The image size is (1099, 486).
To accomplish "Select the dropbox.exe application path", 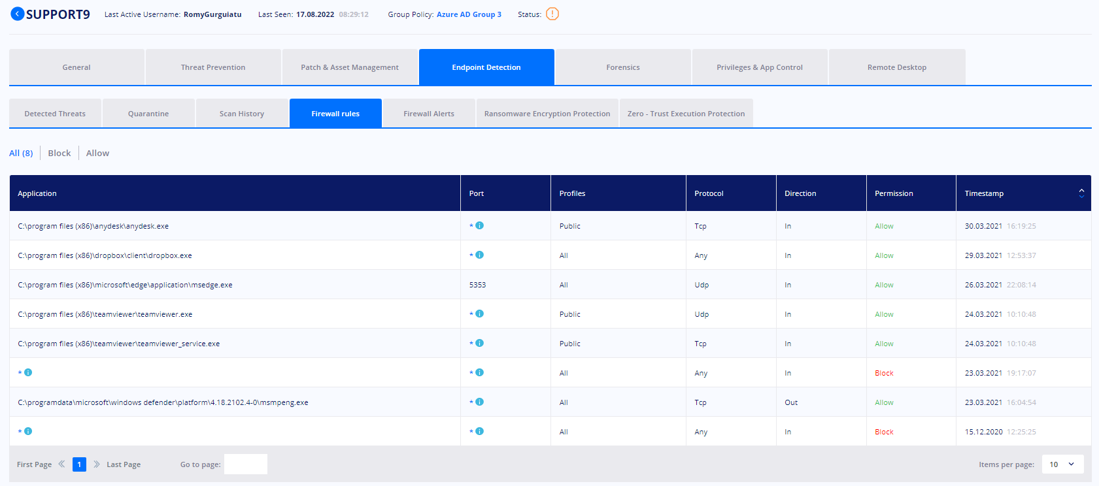I will pos(105,255).
